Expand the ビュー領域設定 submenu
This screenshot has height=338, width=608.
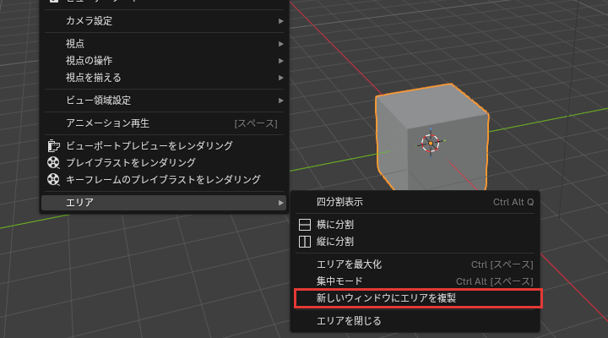click(164, 101)
